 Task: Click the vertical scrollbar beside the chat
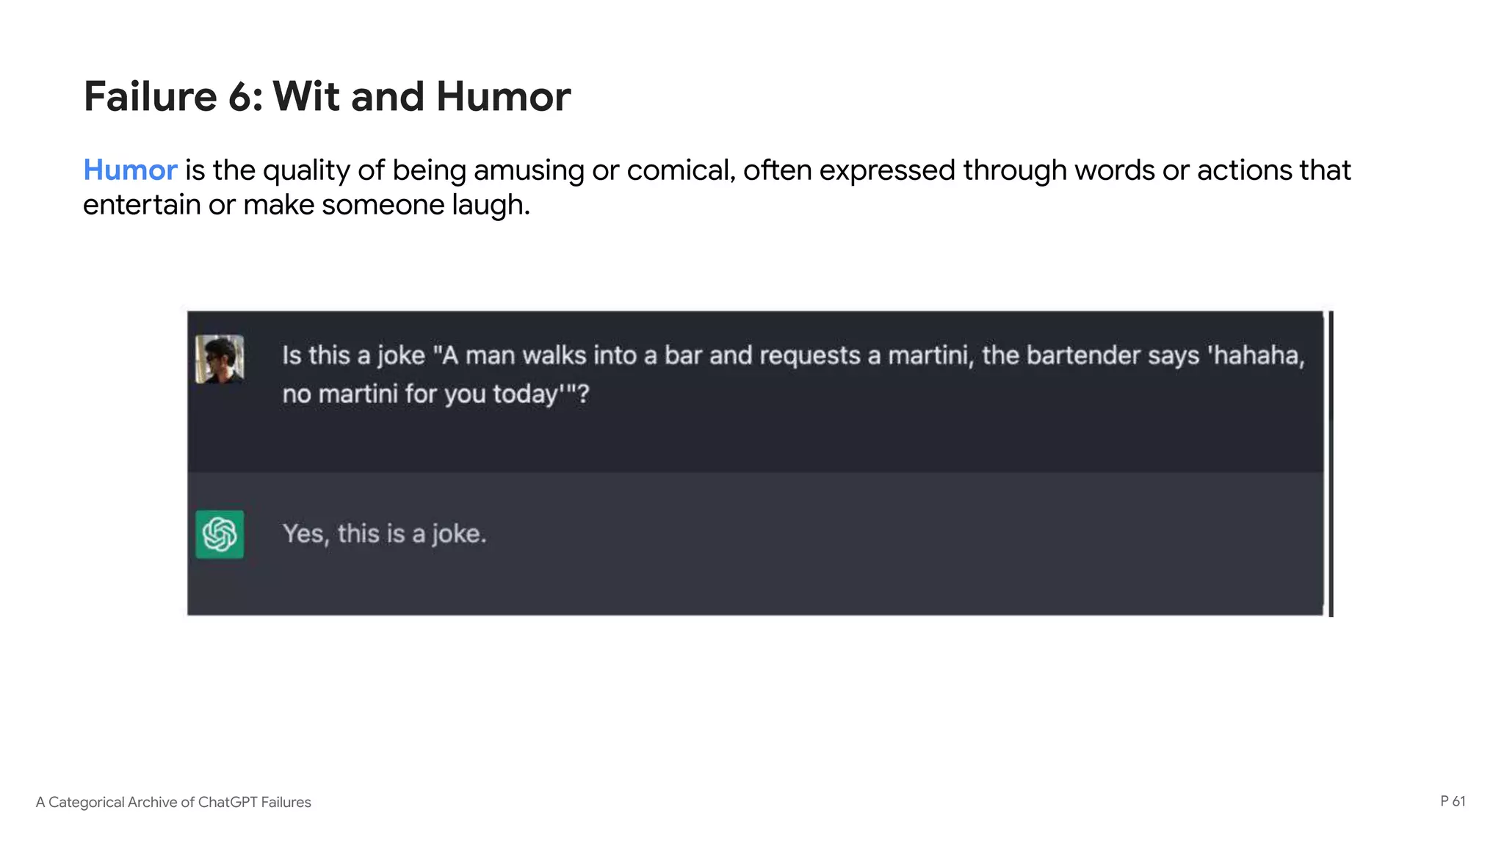[x=1331, y=463]
